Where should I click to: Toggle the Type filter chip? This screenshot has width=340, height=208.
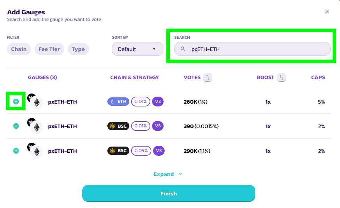tap(78, 49)
